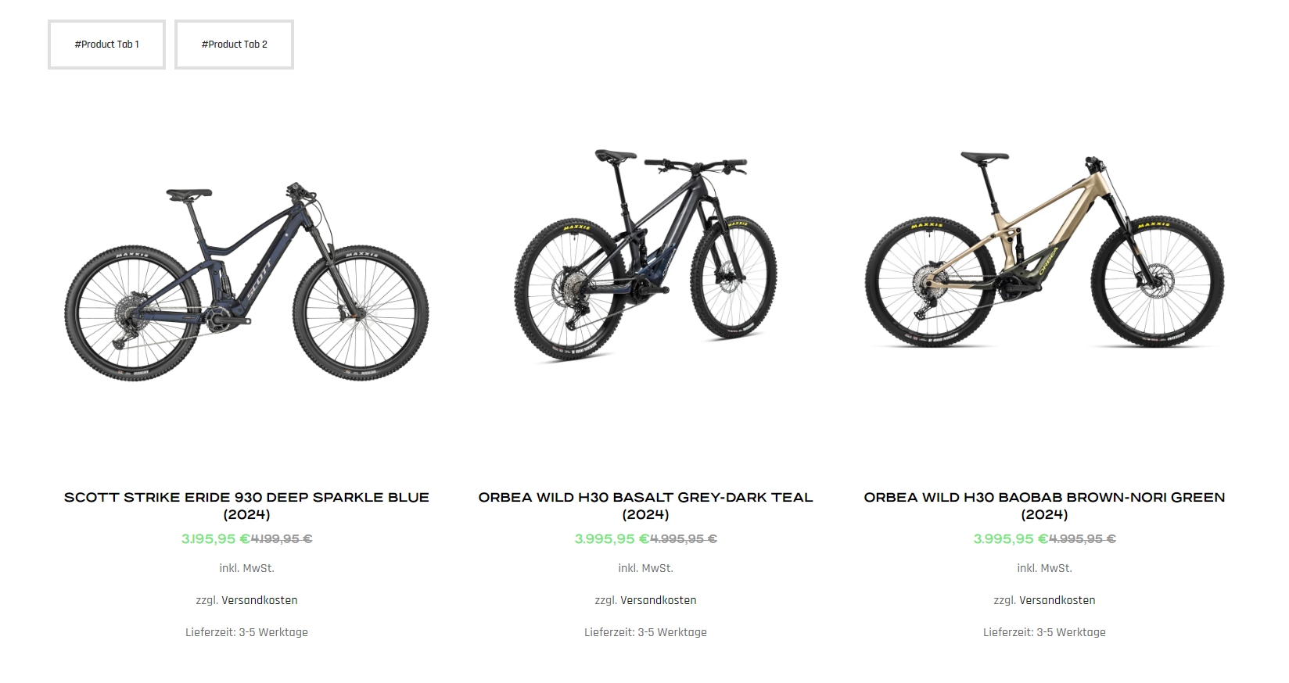Follow the Versandkosten link under the Basalt Grey Orbea
Image resolution: width=1289 pixels, height=683 pixels.
pyautogui.click(x=659, y=600)
